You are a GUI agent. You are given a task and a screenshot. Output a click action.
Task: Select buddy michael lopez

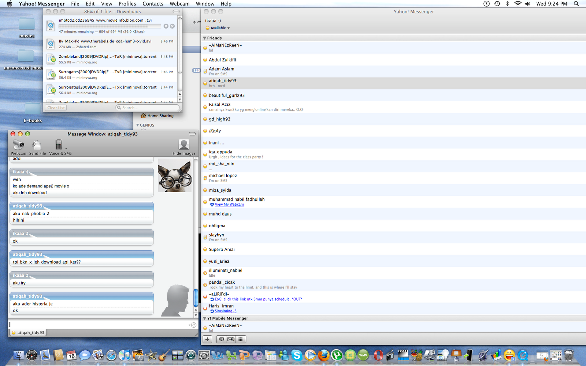click(x=394, y=178)
